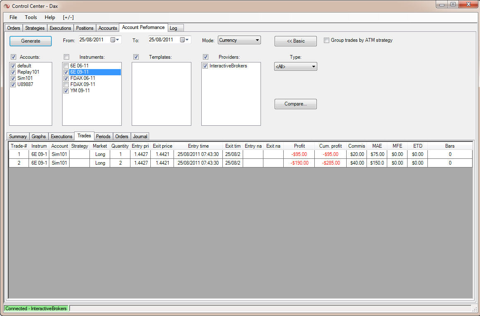The width and height of the screenshot is (480, 316).
Task: Uncheck the FDAX 06-11 instrument checkbox
Action: 66,78
